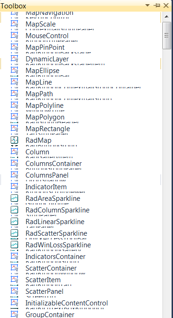Click the MapLine item icon
Screen dimensions: 173x318
coord(14,82)
